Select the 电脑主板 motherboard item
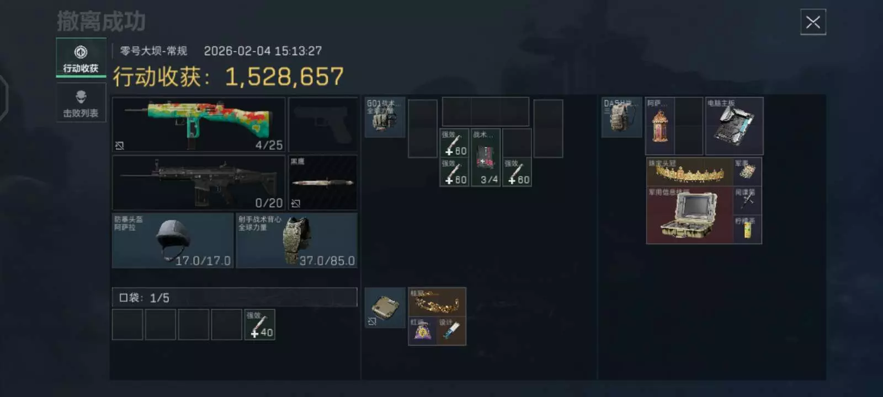This screenshot has height=397, width=883. coord(735,126)
